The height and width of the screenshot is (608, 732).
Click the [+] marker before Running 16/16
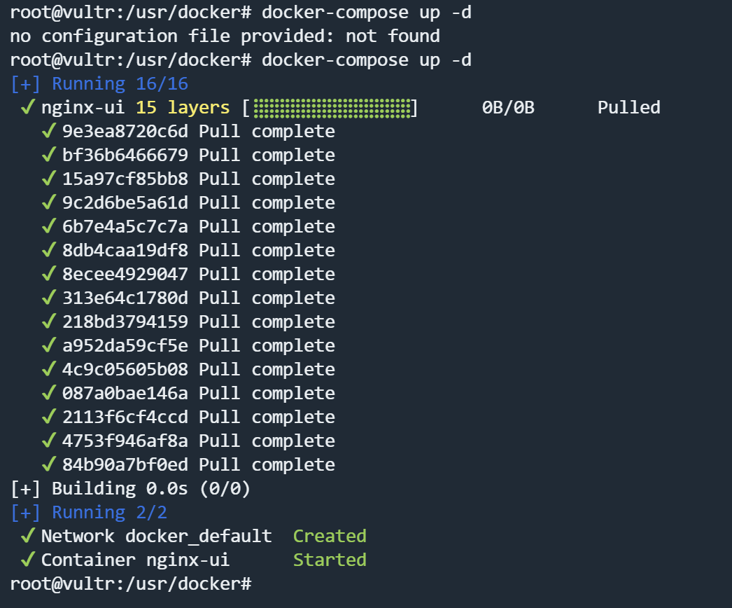pyautogui.click(x=26, y=84)
